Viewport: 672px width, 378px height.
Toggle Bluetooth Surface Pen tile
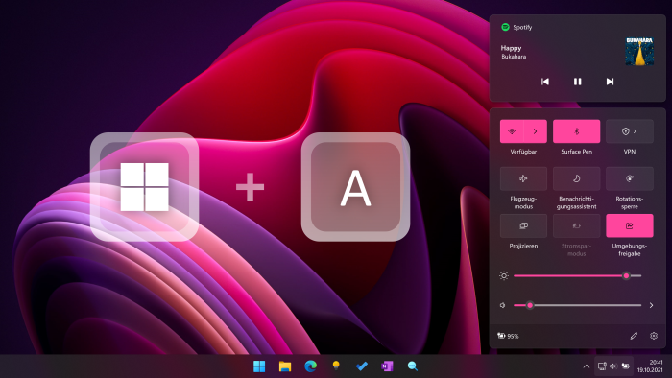576,131
